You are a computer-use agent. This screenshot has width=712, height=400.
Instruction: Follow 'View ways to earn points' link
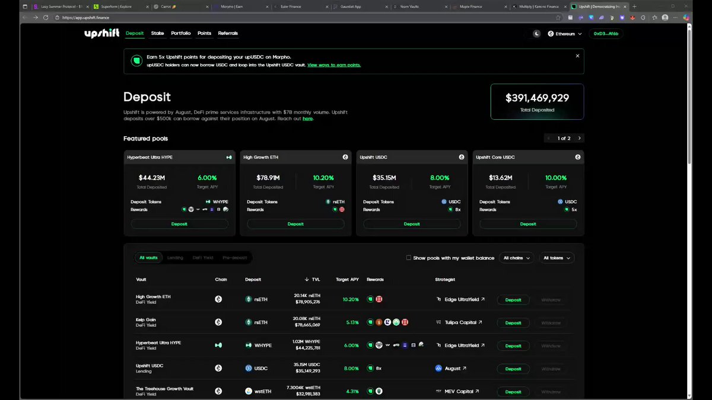click(334, 65)
